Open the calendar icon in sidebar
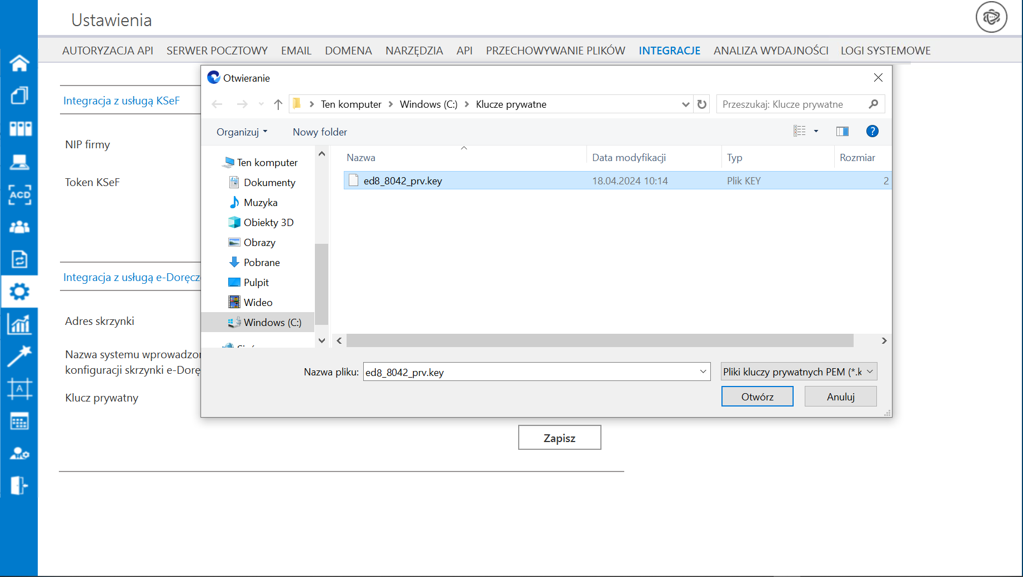This screenshot has width=1023, height=577. [19, 422]
